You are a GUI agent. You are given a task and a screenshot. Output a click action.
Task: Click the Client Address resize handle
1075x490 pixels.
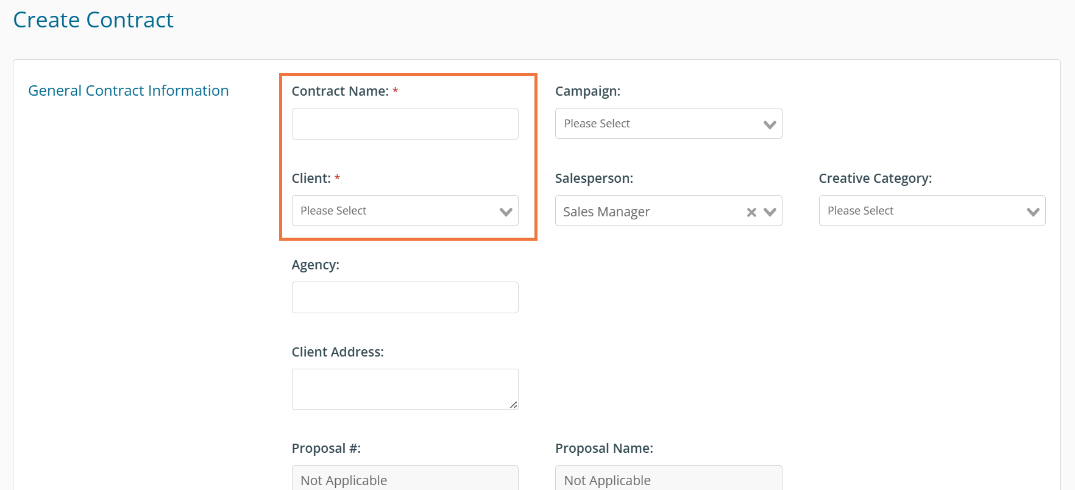coord(514,405)
